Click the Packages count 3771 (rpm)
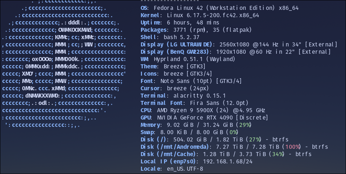This screenshot has height=174, width=346. click(x=189, y=30)
